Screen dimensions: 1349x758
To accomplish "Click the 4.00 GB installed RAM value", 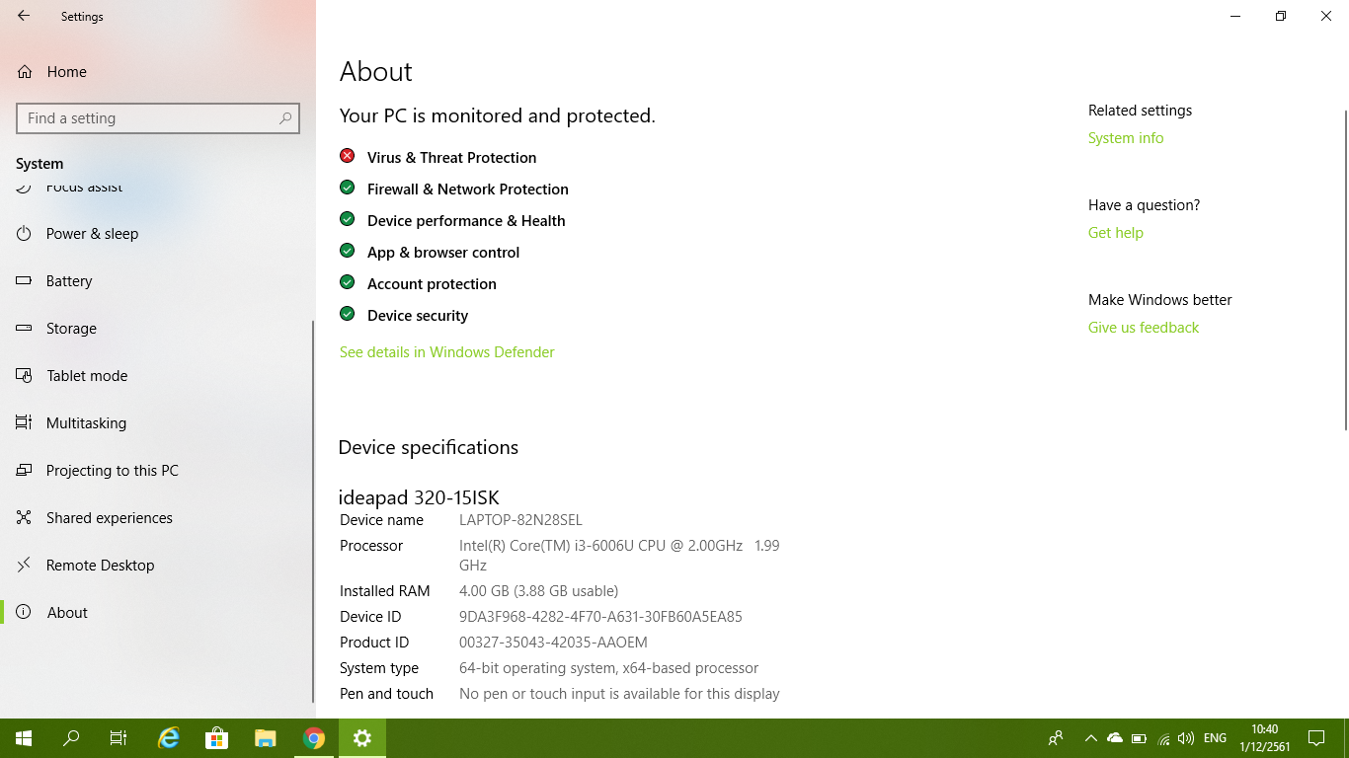I will [538, 590].
